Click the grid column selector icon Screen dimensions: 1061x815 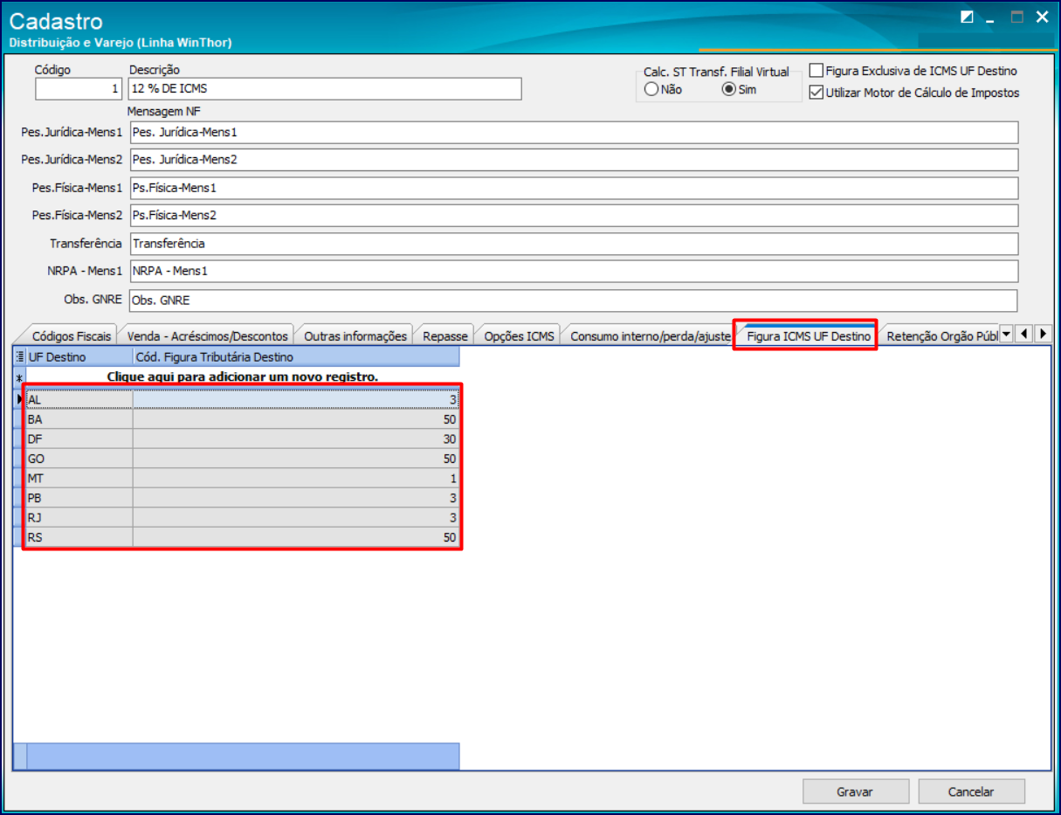[19, 356]
